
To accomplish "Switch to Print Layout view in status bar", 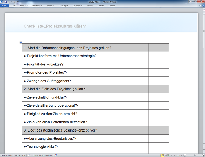I will 162,155.
